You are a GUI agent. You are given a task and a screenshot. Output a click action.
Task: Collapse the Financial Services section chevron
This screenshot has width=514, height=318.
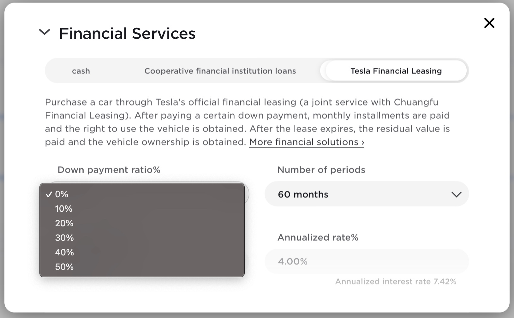coord(45,32)
